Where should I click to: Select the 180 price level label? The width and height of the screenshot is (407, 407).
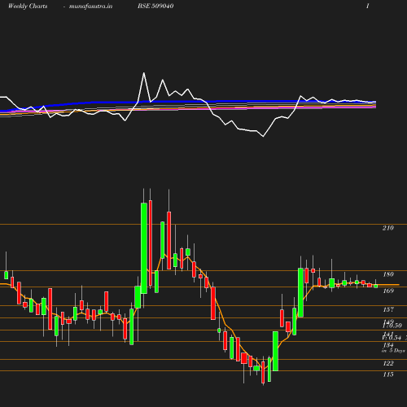coord(388,274)
